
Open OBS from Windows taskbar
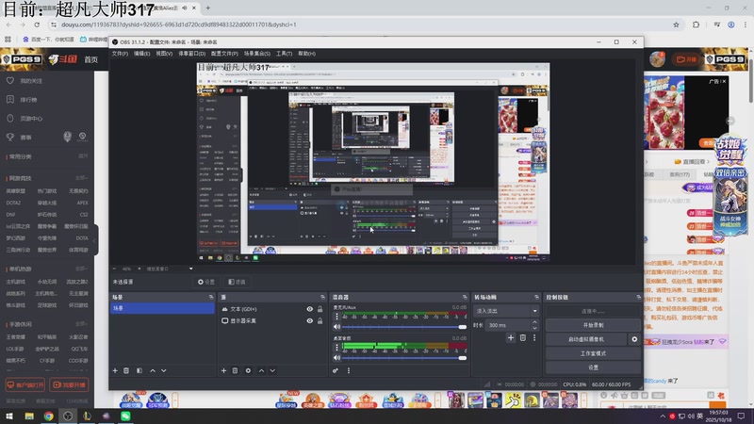68,416
